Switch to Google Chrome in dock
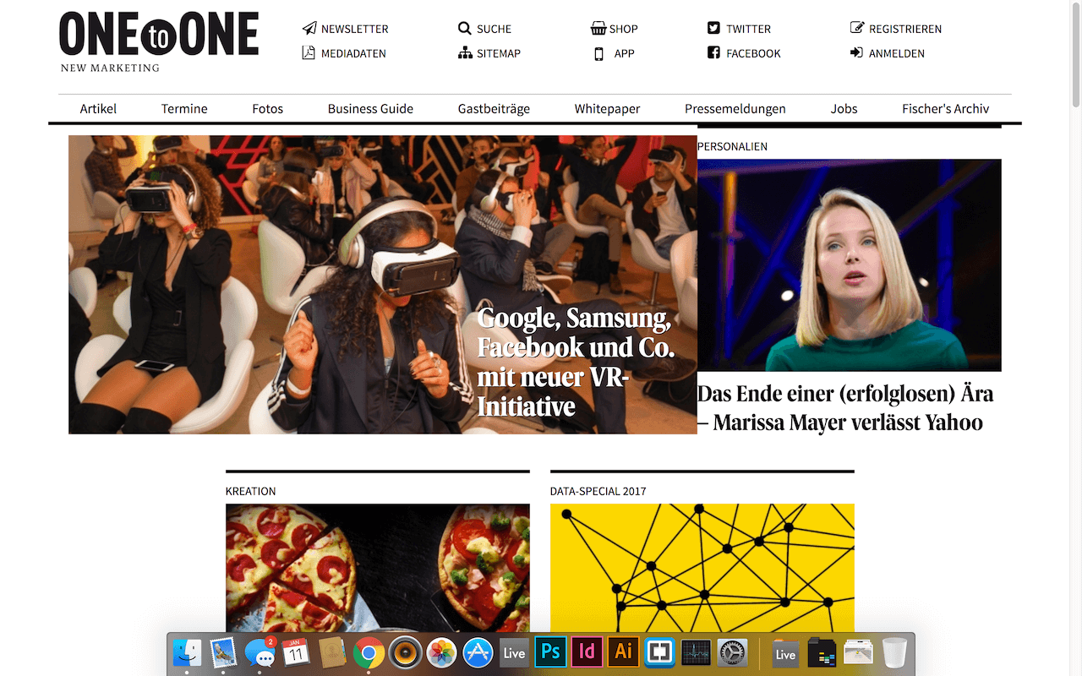This screenshot has width=1082, height=676. point(369,652)
